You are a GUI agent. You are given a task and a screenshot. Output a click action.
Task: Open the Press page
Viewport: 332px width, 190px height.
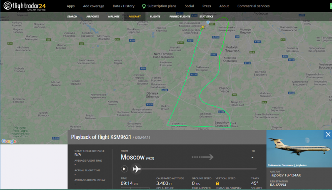point(207,6)
